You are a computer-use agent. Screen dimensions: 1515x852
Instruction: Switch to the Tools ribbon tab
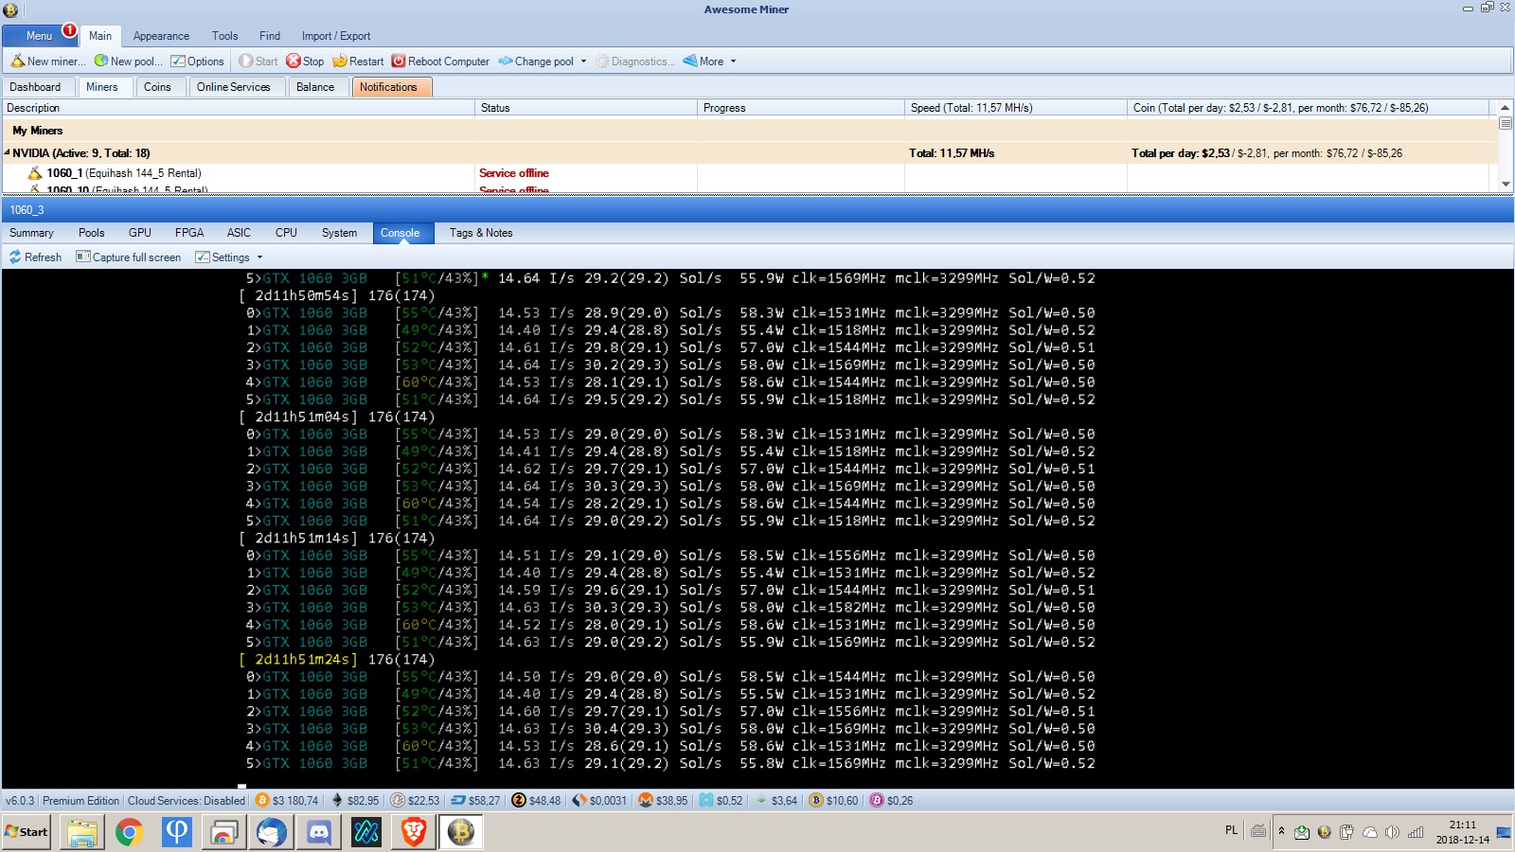[224, 36]
